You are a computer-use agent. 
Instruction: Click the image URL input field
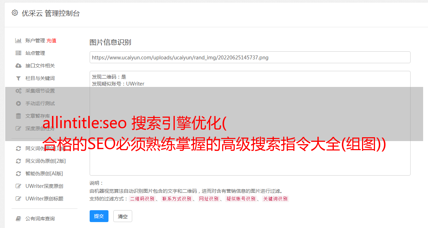pyautogui.click(x=250, y=57)
